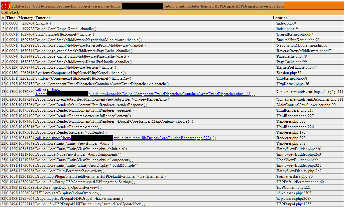Click memory value "12827112"
Screen dimensions: 345x208
[x=26, y=204]
